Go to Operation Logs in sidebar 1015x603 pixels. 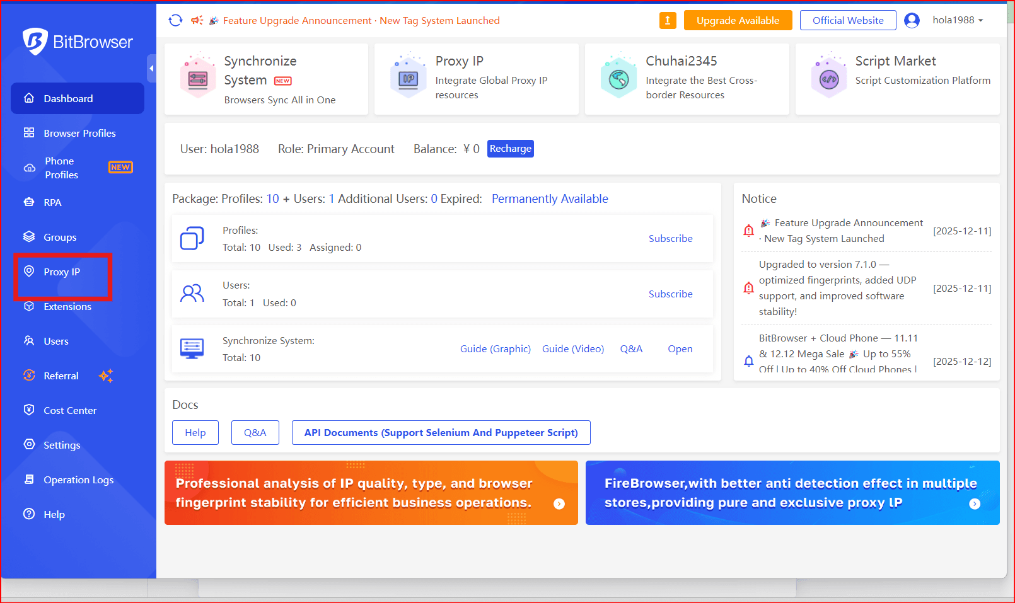tap(78, 480)
